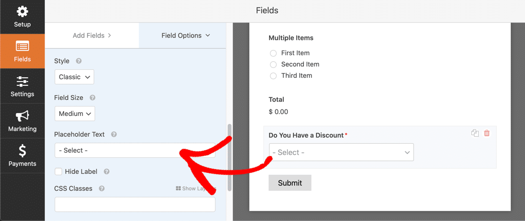Open the Settings sliders icon panel
Image resolution: width=525 pixels, height=221 pixels.
point(22,82)
